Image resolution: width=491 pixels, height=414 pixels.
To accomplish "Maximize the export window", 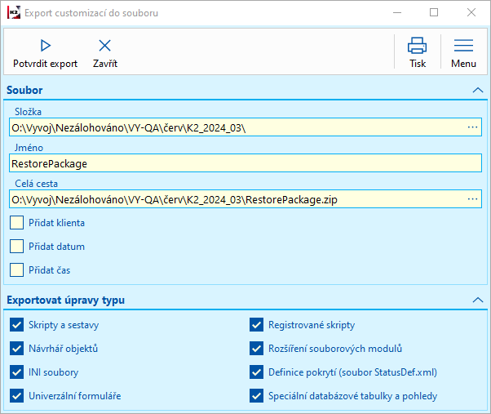I will click(434, 13).
